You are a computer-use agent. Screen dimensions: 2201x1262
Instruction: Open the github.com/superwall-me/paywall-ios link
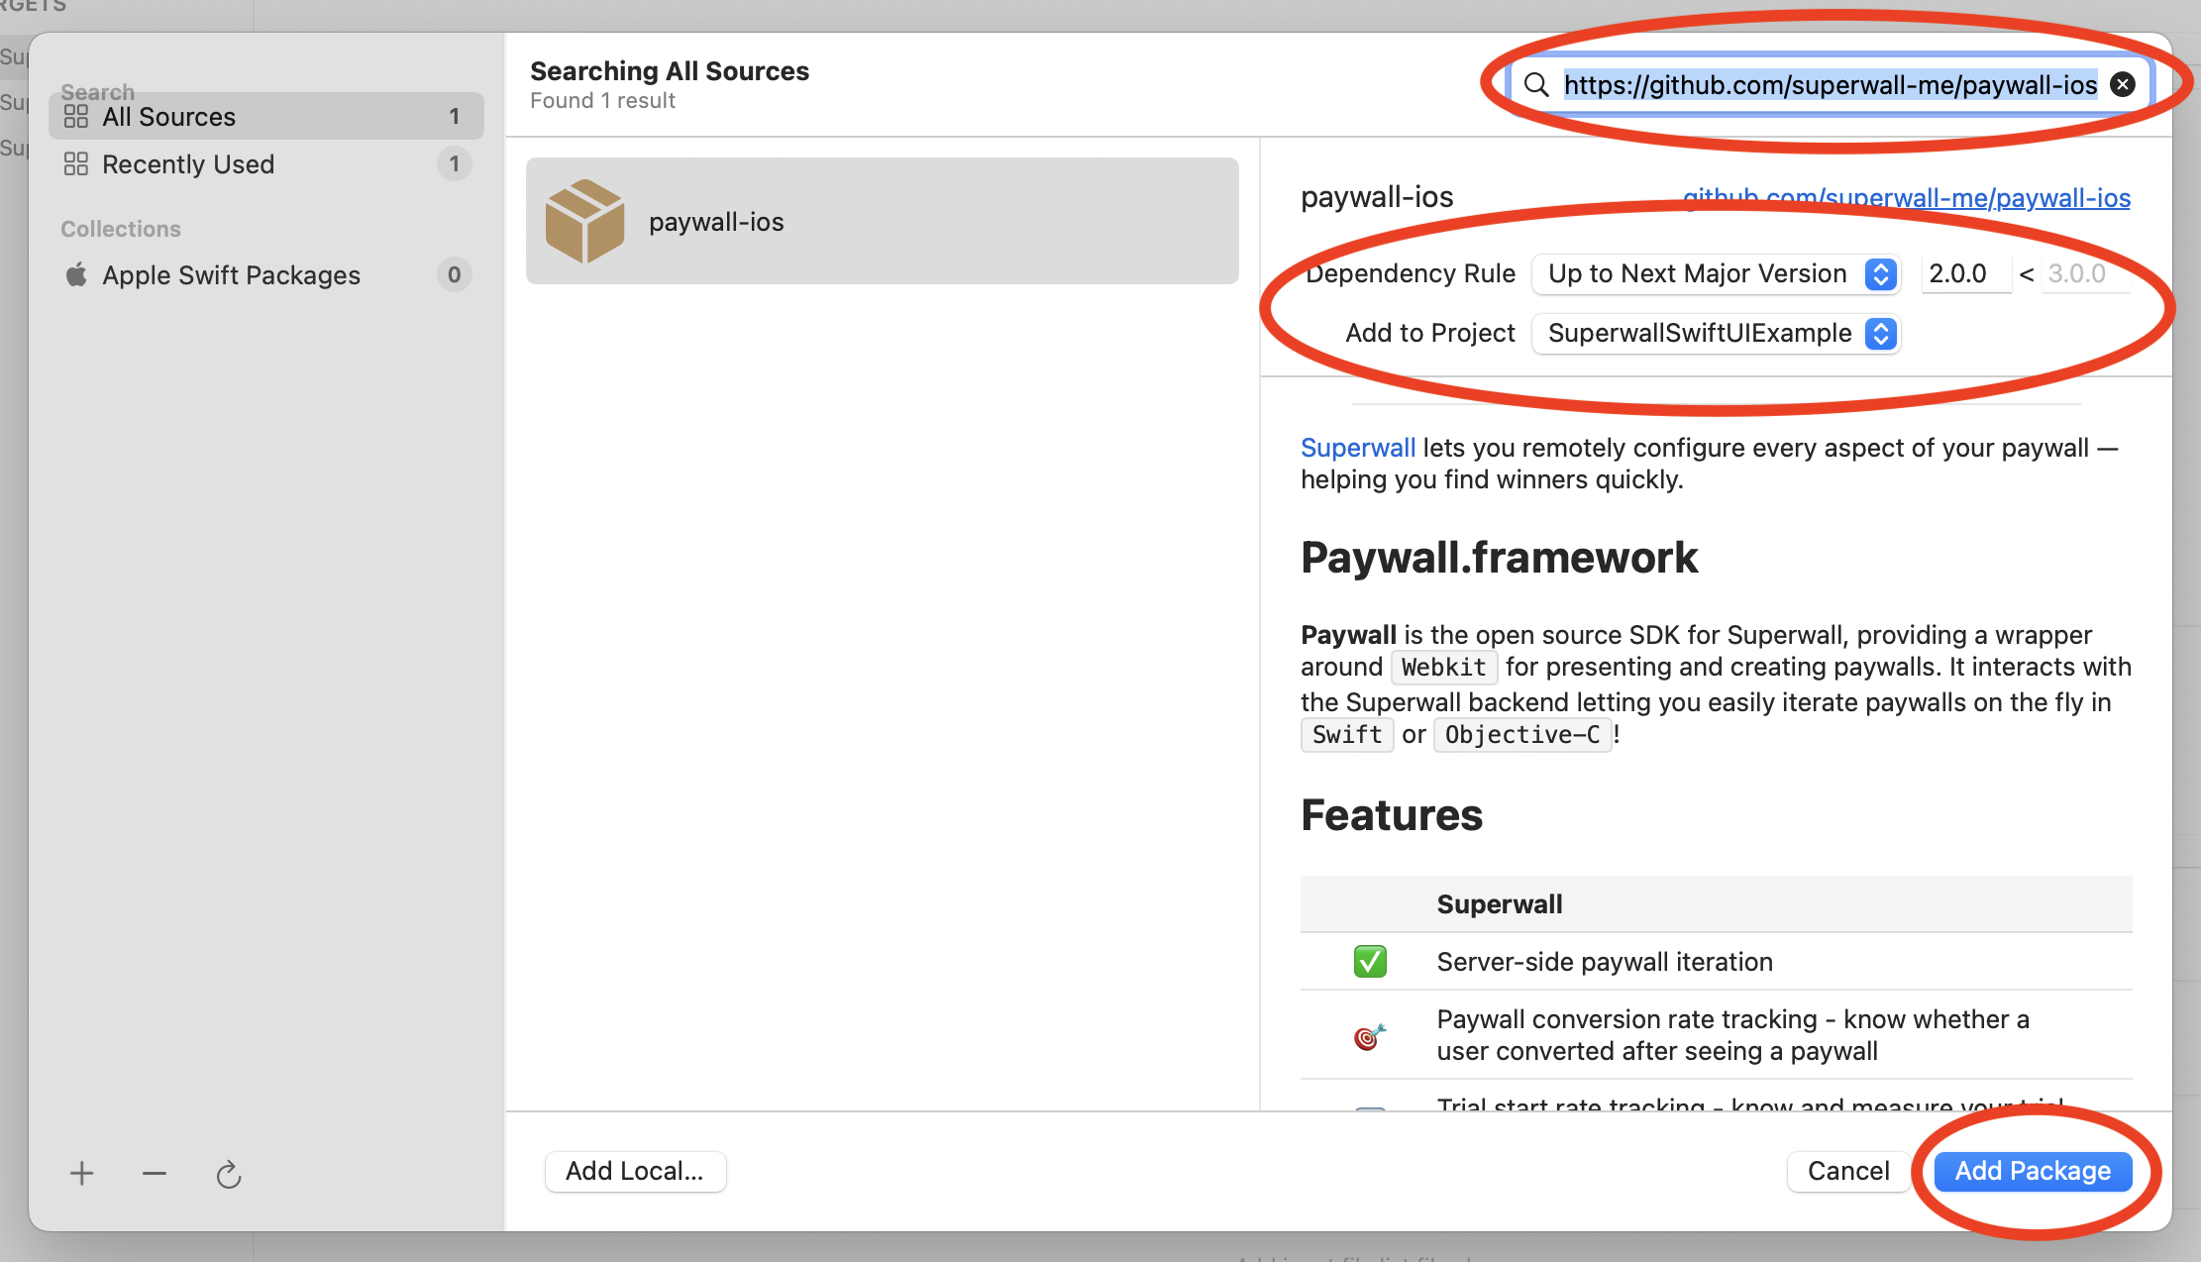[x=1907, y=197]
